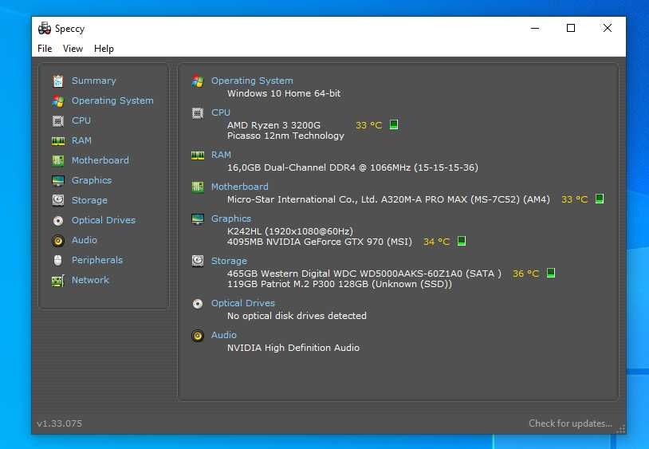Open Audio section from sidebar
The image size is (649, 449).
click(x=85, y=239)
